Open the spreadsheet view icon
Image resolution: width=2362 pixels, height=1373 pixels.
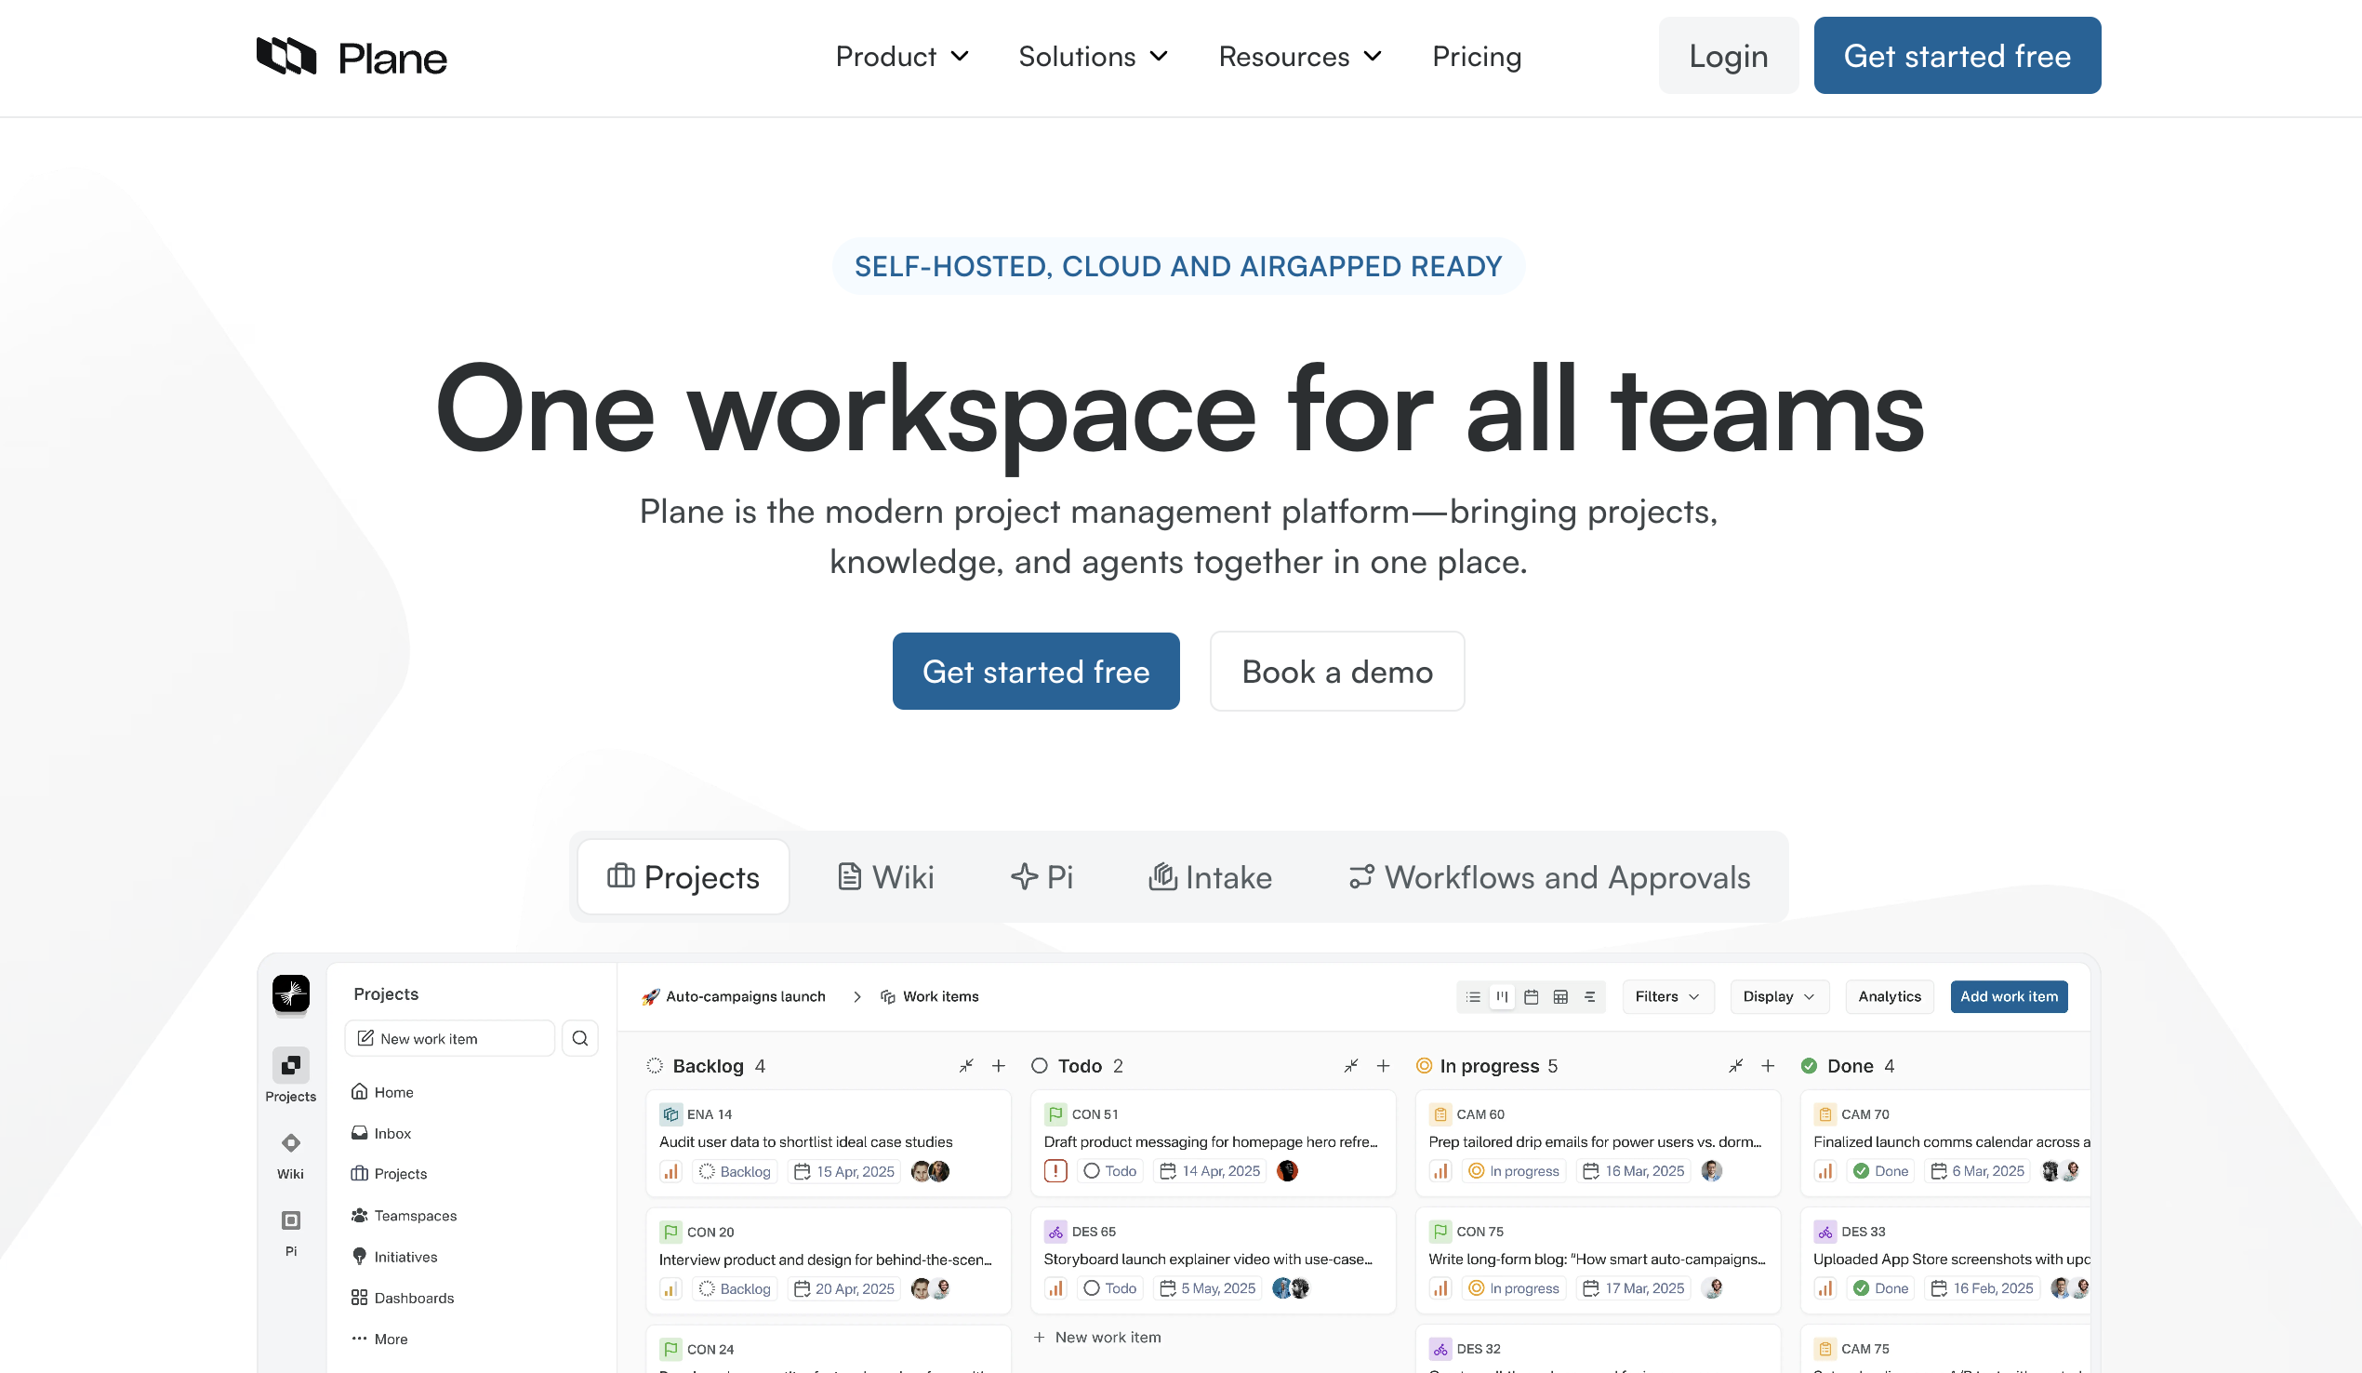point(1561,997)
